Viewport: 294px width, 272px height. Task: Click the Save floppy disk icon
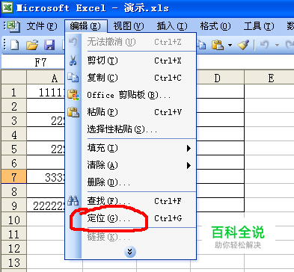pos(49,45)
